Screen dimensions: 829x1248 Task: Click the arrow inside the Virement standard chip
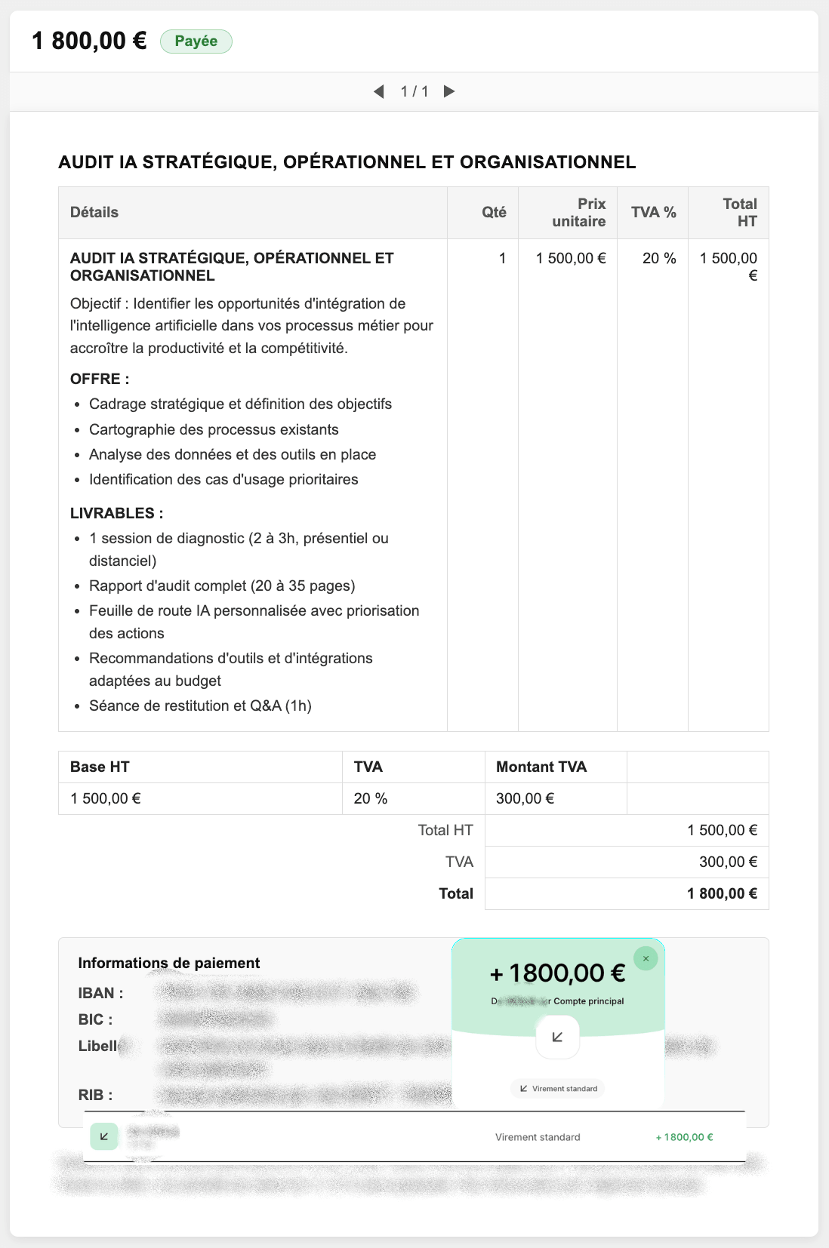coord(524,1088)
